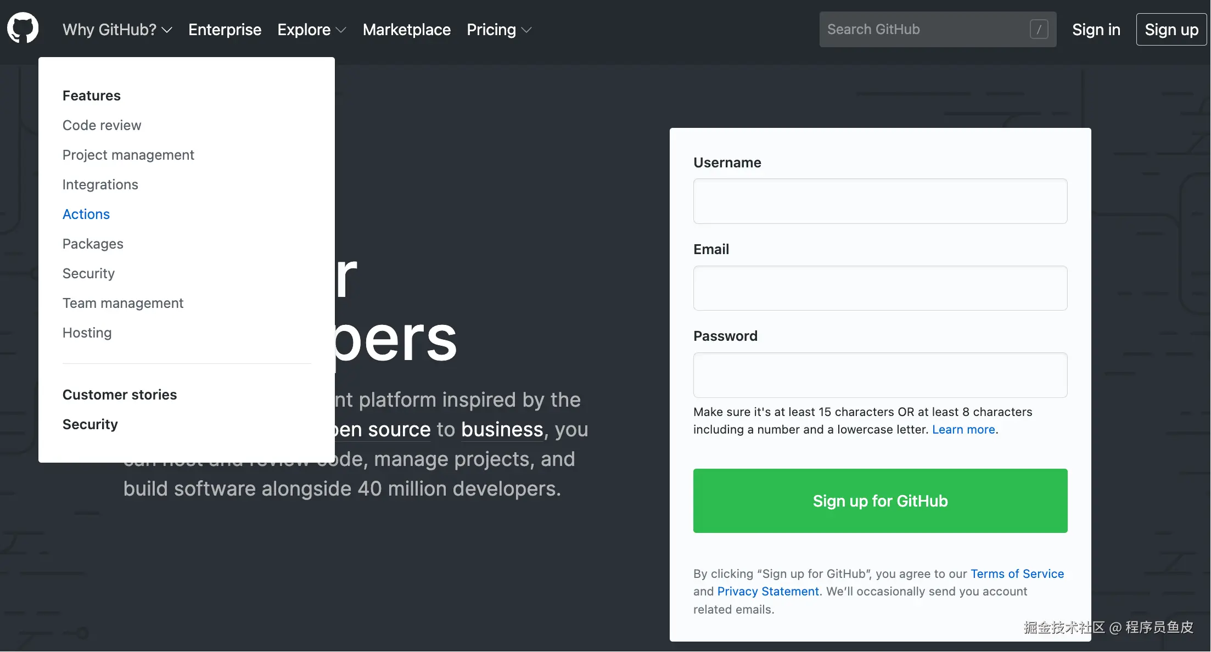Click the slash shortcut icon in search
The width and height of the screenshot is (1211, 652).
[1039, 29]
